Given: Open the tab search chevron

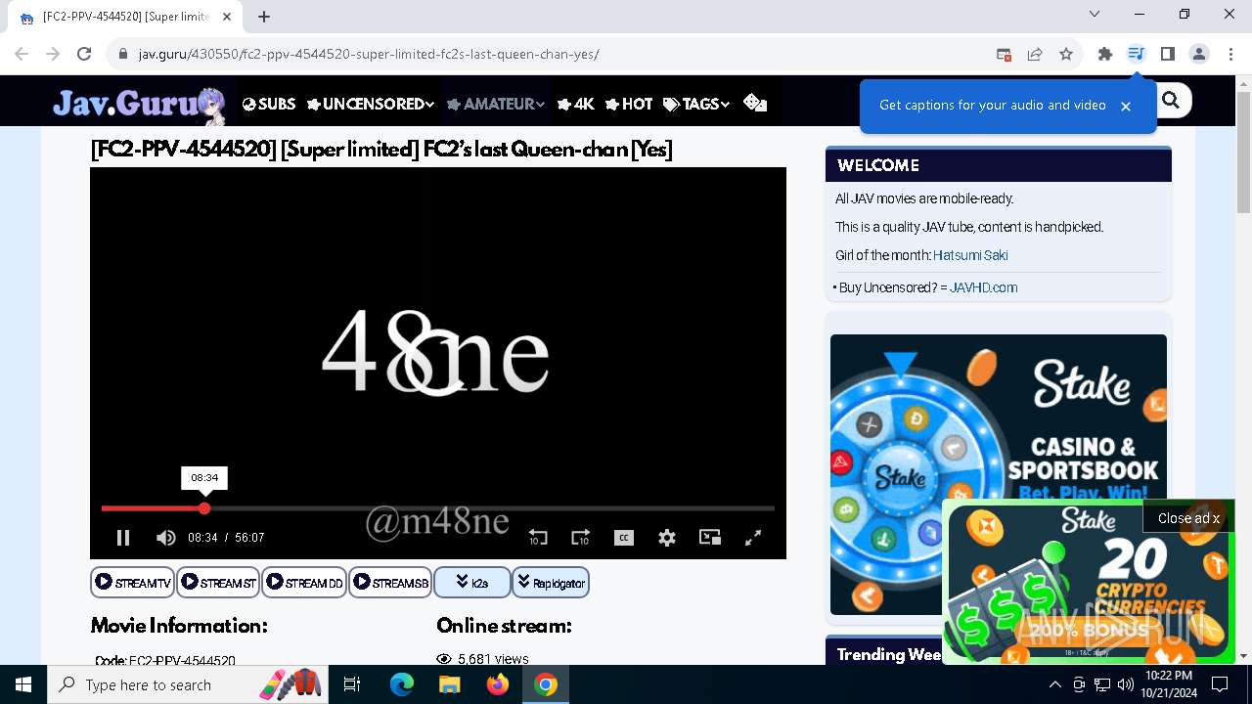Looking at the screenshot, I should [x=1095, y=14].
